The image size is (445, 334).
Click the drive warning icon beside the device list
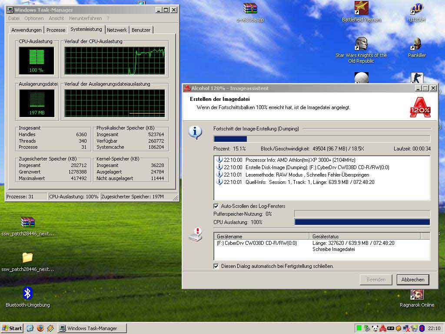(195, 235)
